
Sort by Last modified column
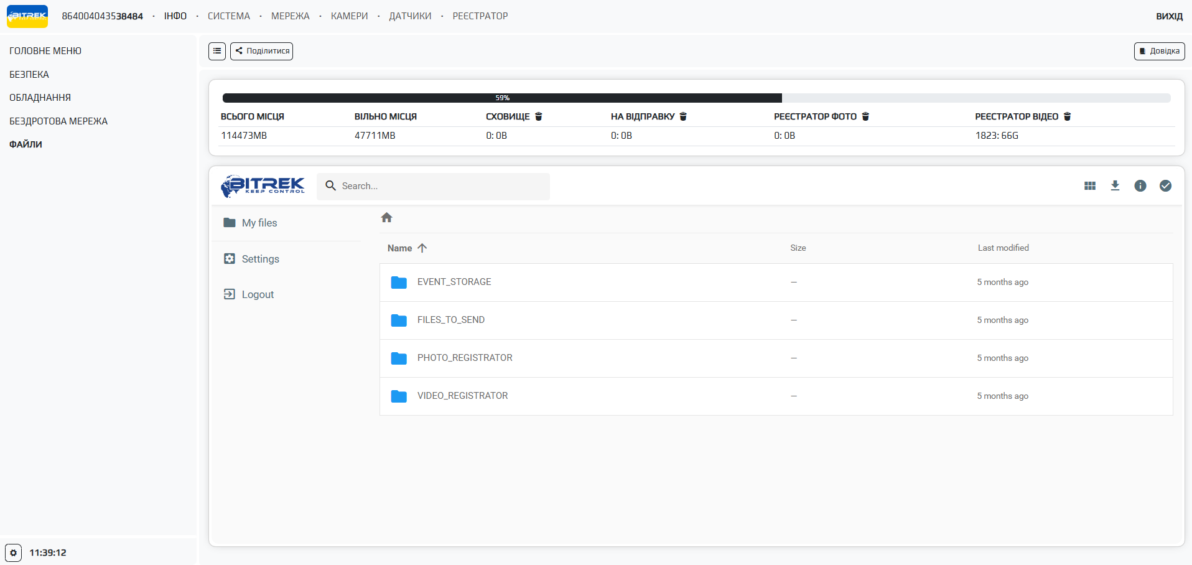pyautogui.click(x=1003, y=248)
